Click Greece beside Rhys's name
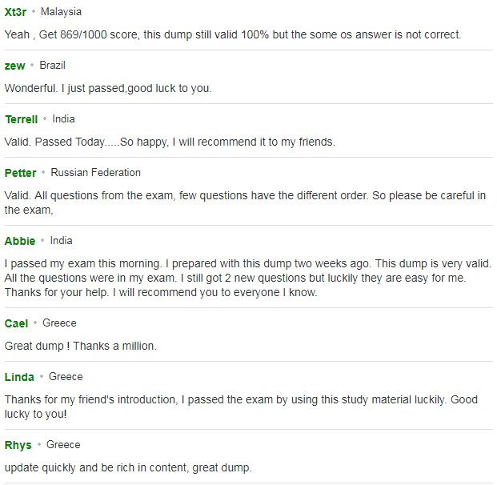 (x=63, y=445)
